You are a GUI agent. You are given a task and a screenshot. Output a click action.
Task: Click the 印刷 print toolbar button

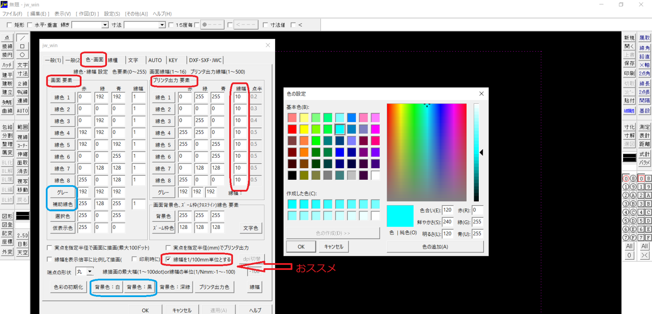pyautogui.click(x=630, y=73)
